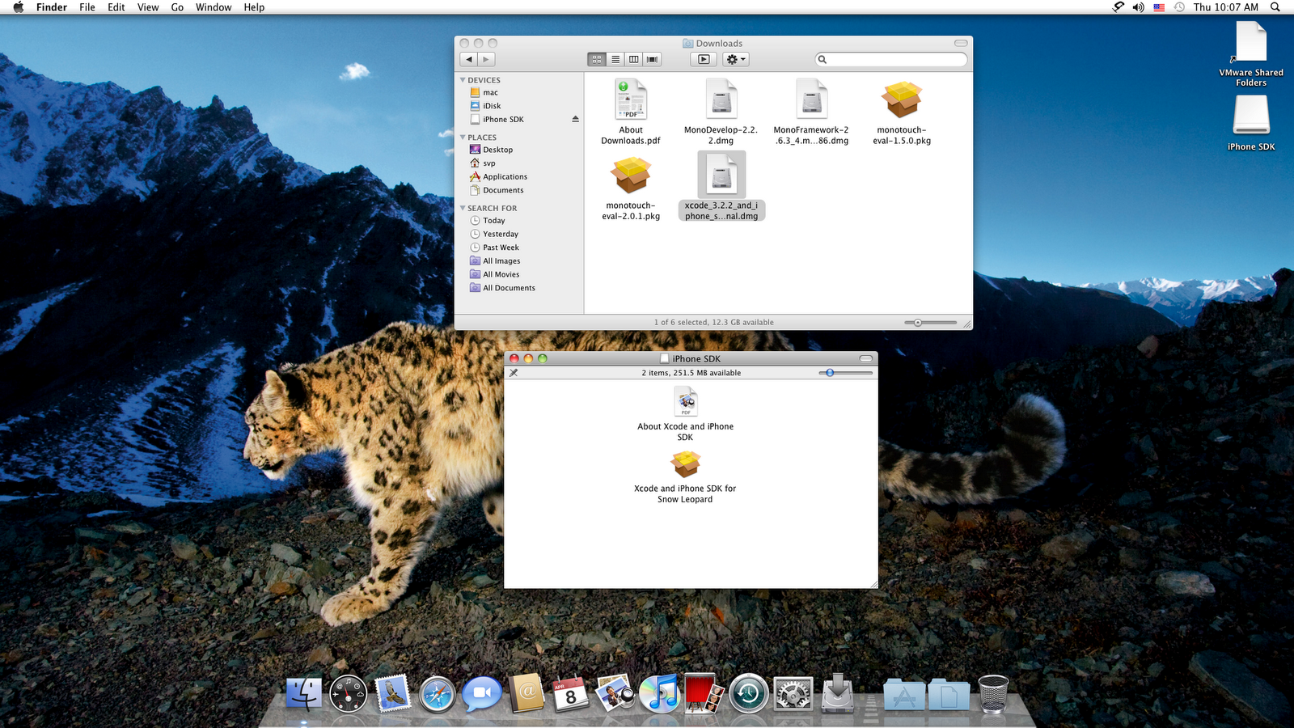Open Finder from the Dock
Image resolution: width=1294 pixels, height=728 pixels.
pyautogui.click(x=304, y=693)
